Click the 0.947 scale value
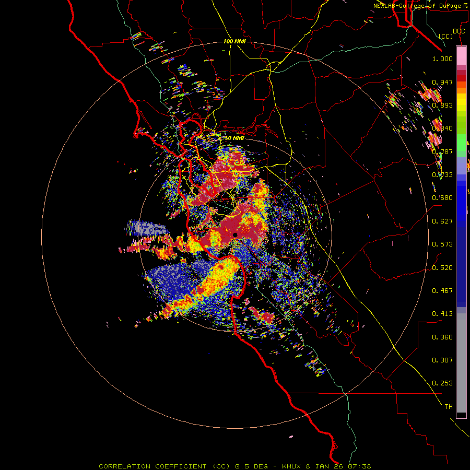 point(442,82)
